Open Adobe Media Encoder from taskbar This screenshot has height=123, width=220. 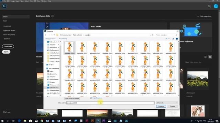coord(104,121)
